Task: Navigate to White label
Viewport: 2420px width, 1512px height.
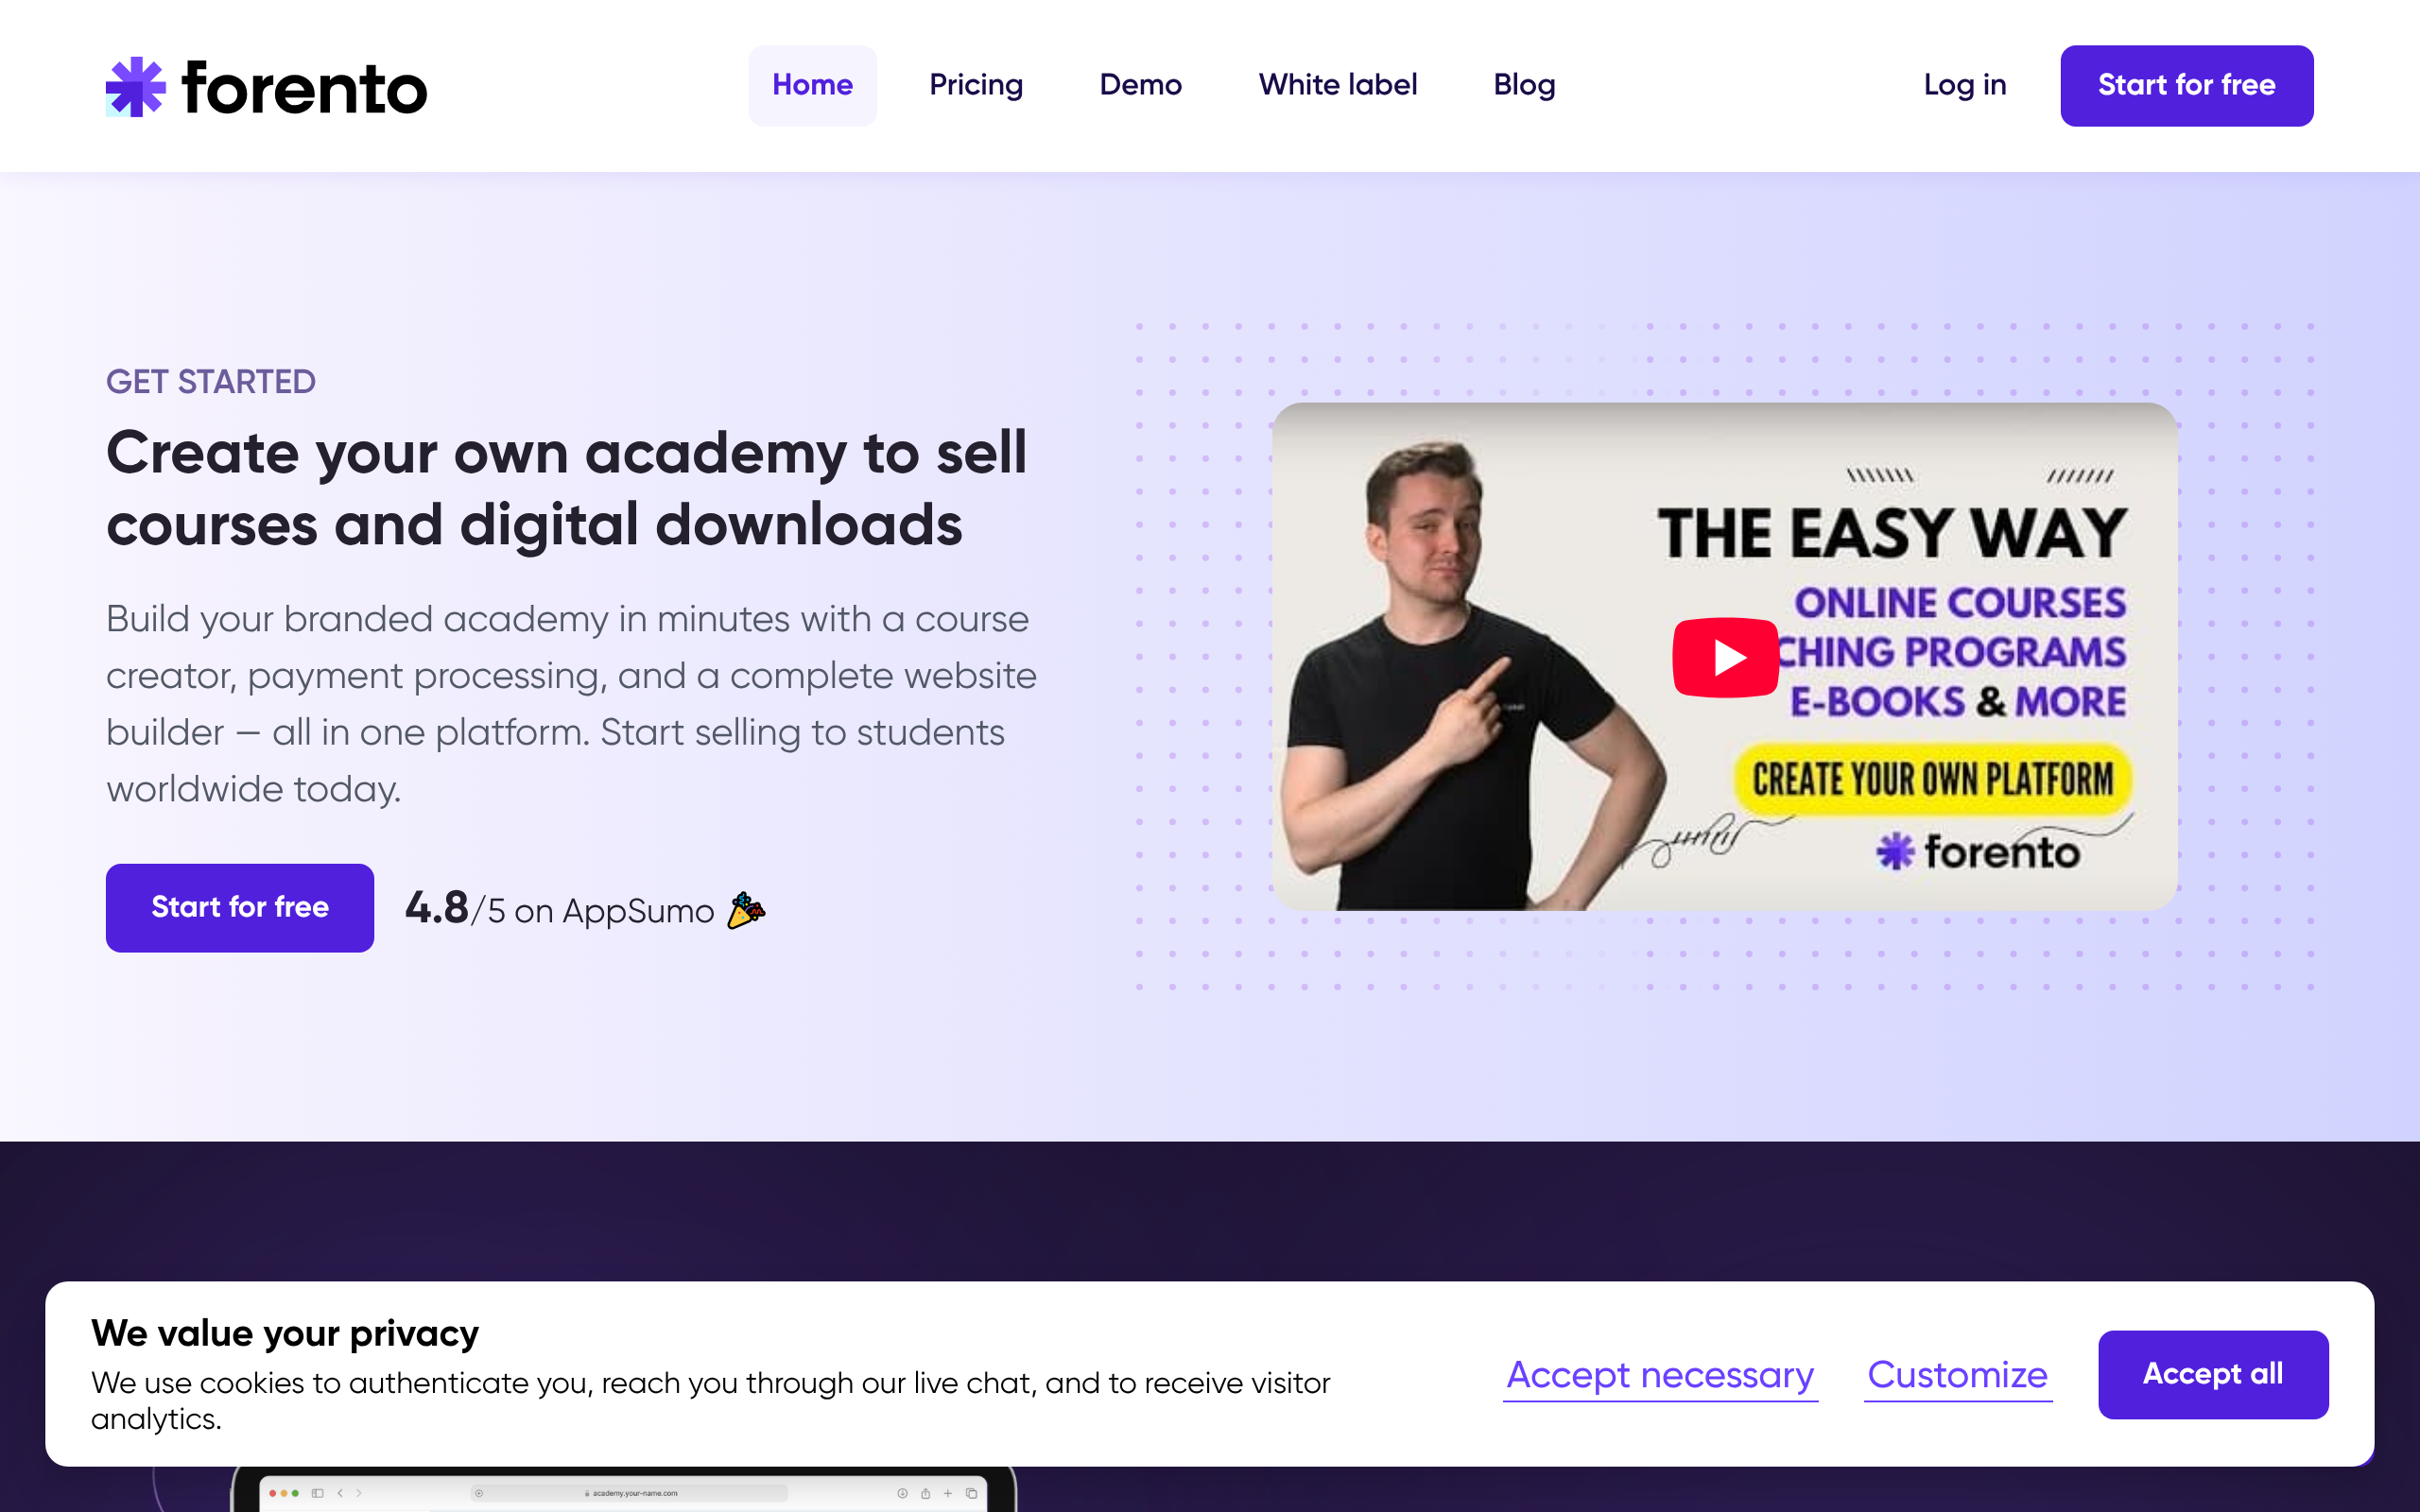Action: coord(1337,85)
